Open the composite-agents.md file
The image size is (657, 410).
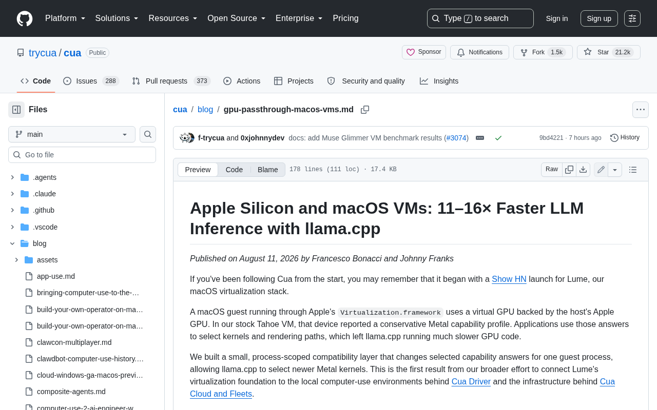71,392
